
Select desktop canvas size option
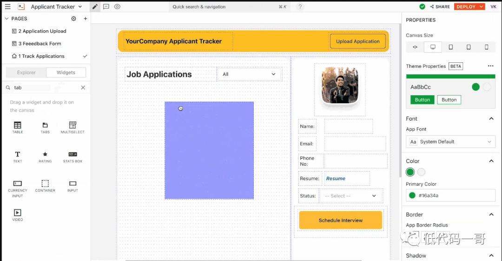point(433,47)
